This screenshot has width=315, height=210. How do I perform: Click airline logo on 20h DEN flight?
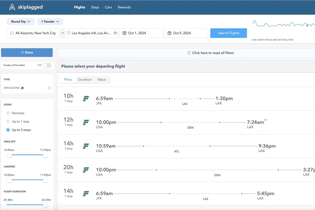(86, 170)
